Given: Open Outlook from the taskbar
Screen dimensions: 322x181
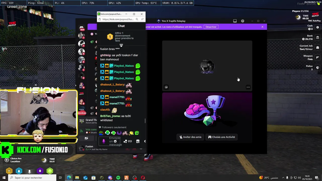Looking at the screenshot, I should [x=85, y=178].
